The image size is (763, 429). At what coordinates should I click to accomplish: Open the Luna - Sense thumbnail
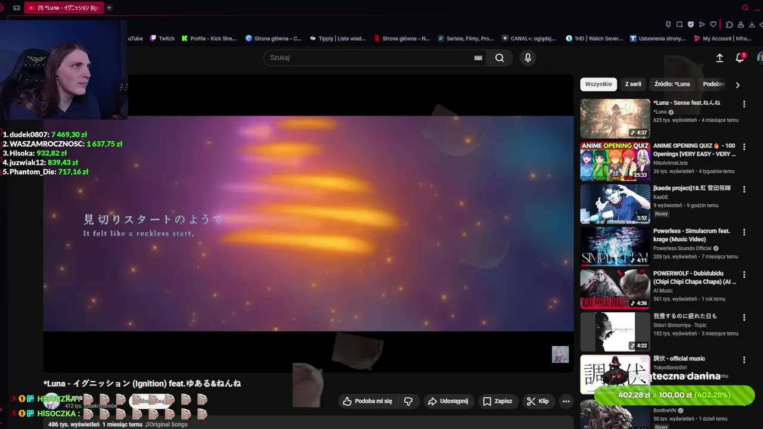tap(615, 119)
